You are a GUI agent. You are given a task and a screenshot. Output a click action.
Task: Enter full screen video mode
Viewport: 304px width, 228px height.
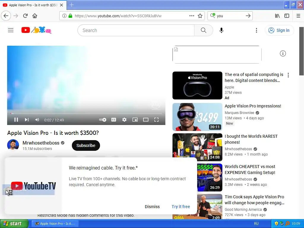tap(156, 120)
